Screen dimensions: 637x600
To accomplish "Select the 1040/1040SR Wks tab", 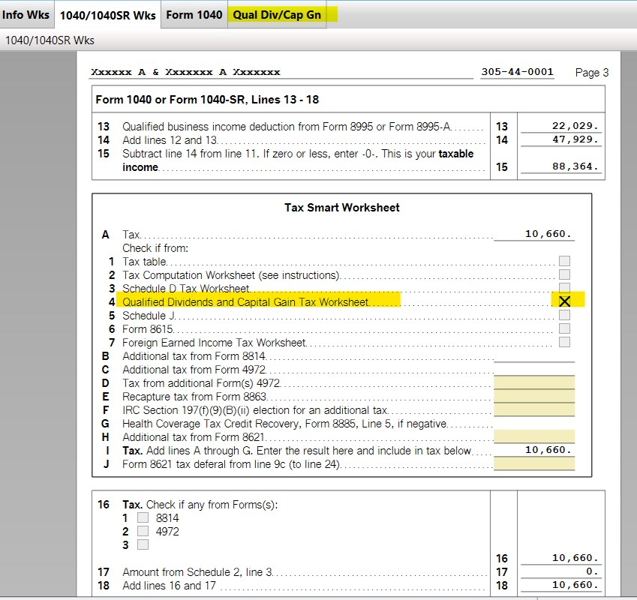I will [x=107, y=15].
